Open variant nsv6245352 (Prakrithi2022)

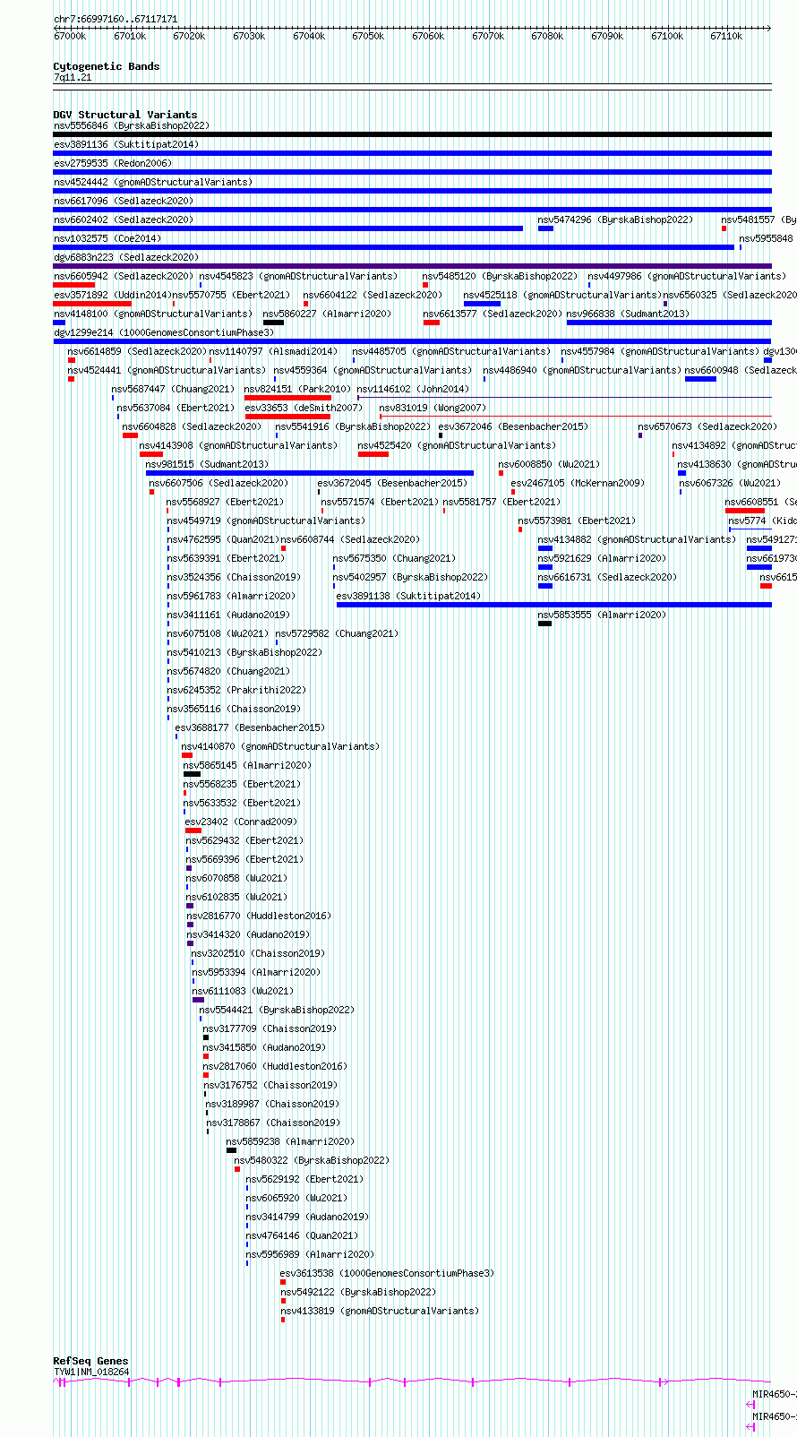coord(236,690)
